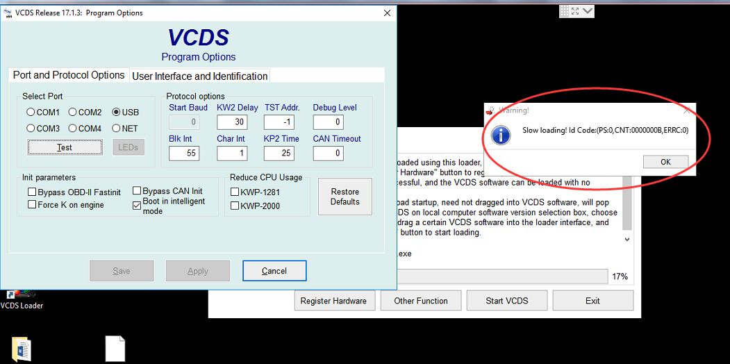Toggle Boot in intelligent mode checkbox

click(x=137, y=206)
